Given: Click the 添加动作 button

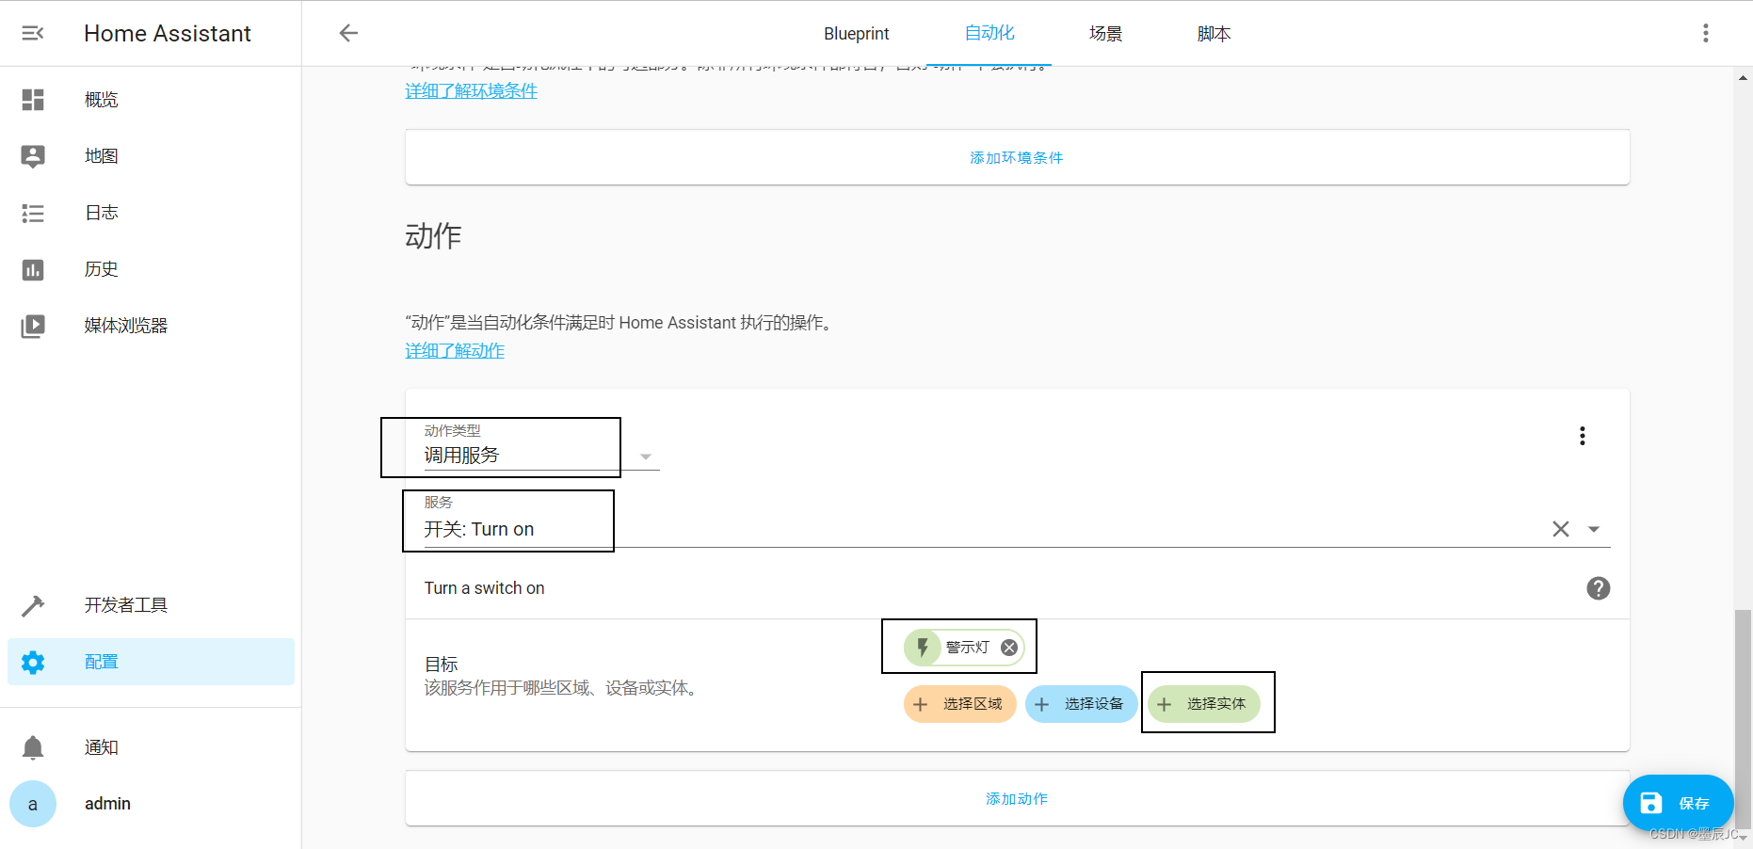Looking at the screenshot, I should 1017,799.
